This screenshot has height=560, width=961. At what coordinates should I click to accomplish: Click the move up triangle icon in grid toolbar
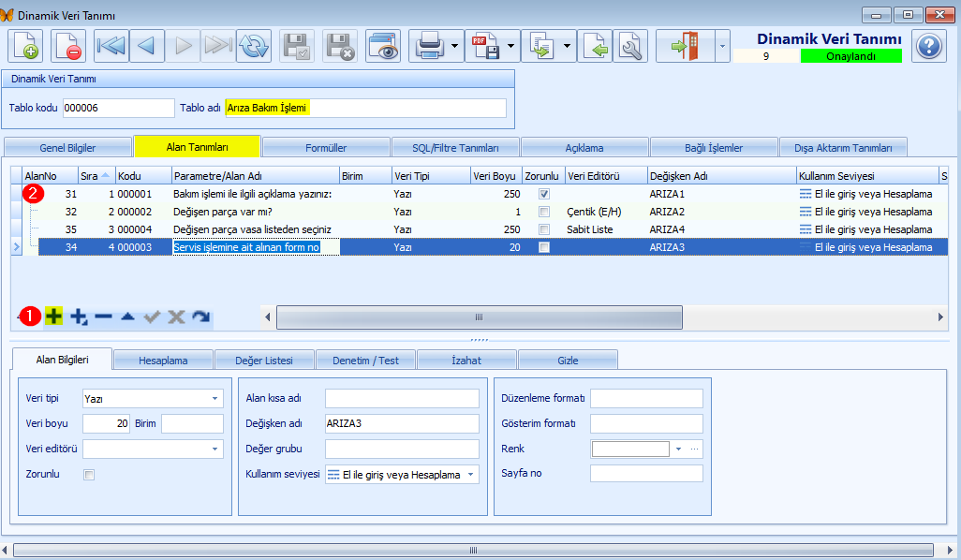pos(127,317)
